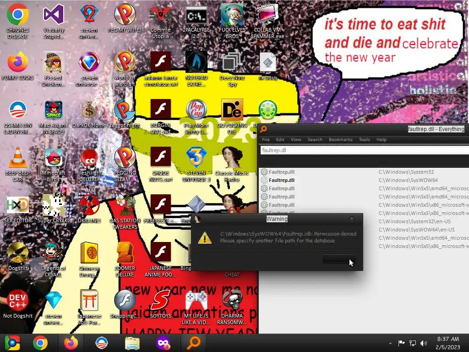This screenshot has height=352, width=469.
Task: Show hidden system tray icons
Action: click(x=390, y=343)
